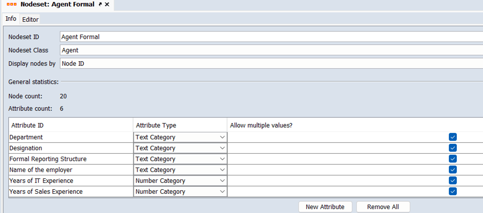Open attribute type dropdown for Department

click(x=222, y=137)
